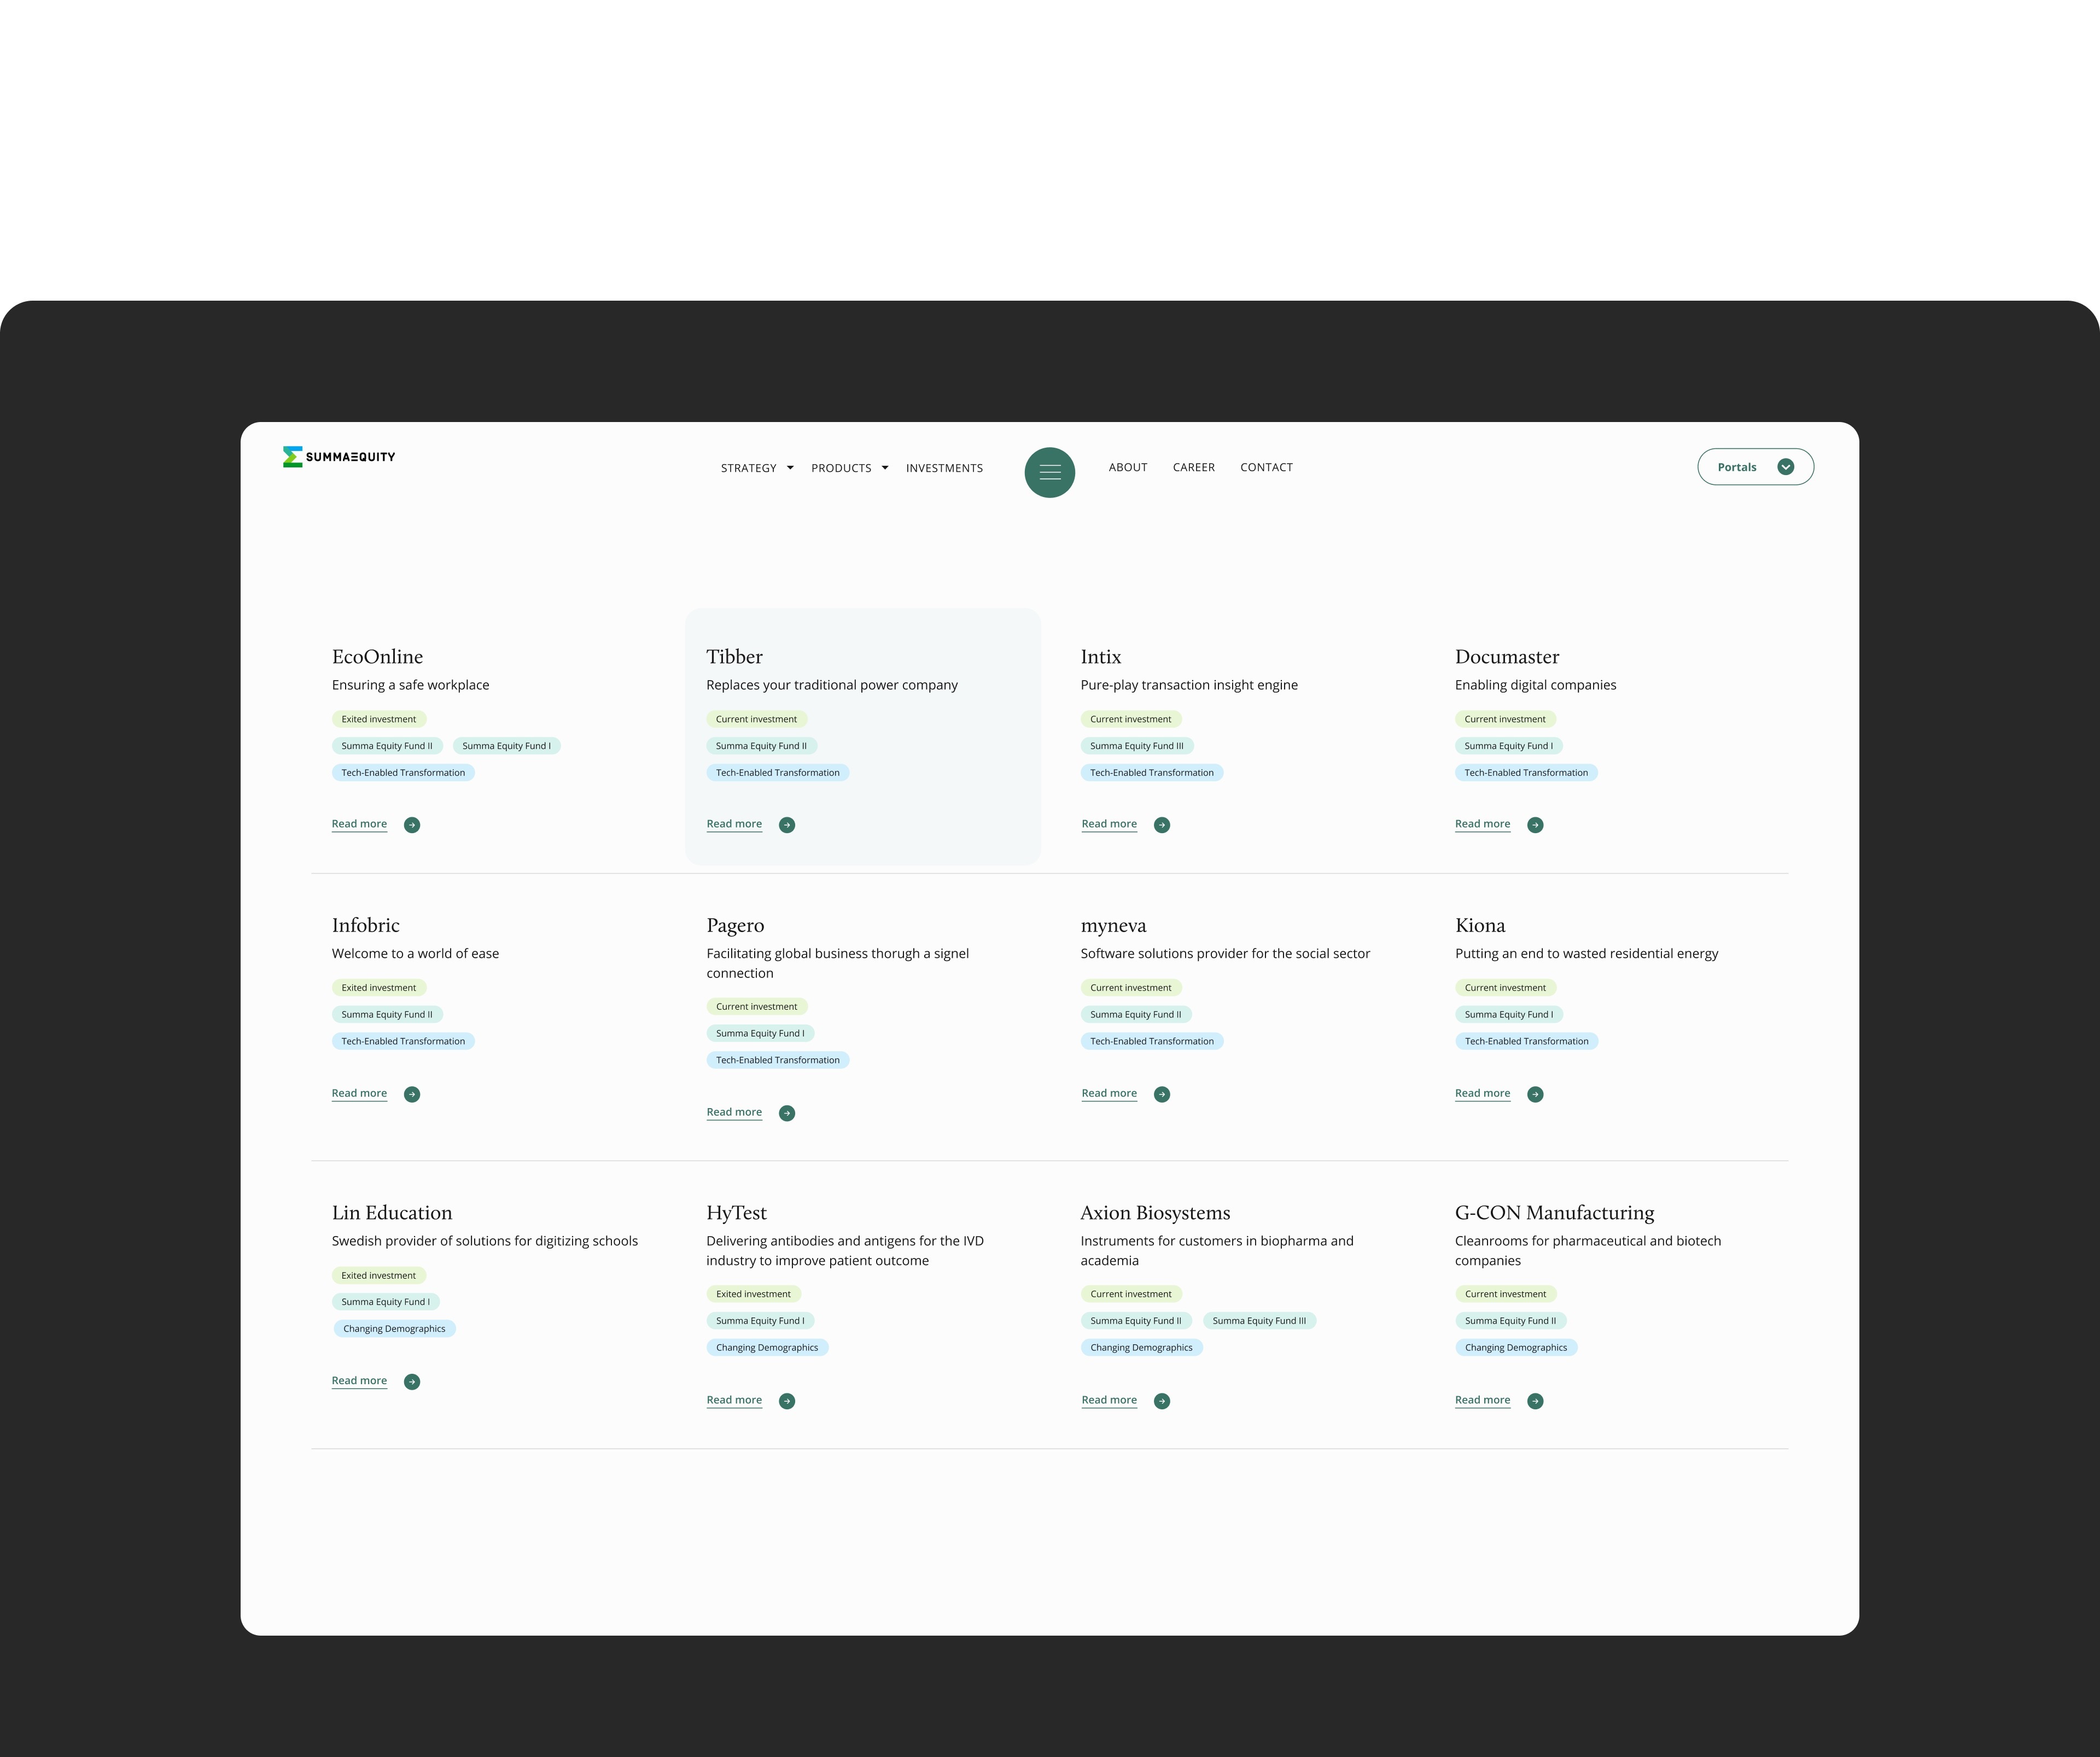
Task: Open the Portals dropdown
Action: (1755, 467)
